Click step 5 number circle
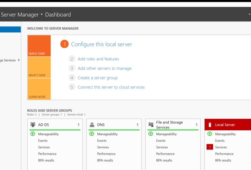Image resolution: width=251 pixels, height=170 pixels. pos(72,87)
